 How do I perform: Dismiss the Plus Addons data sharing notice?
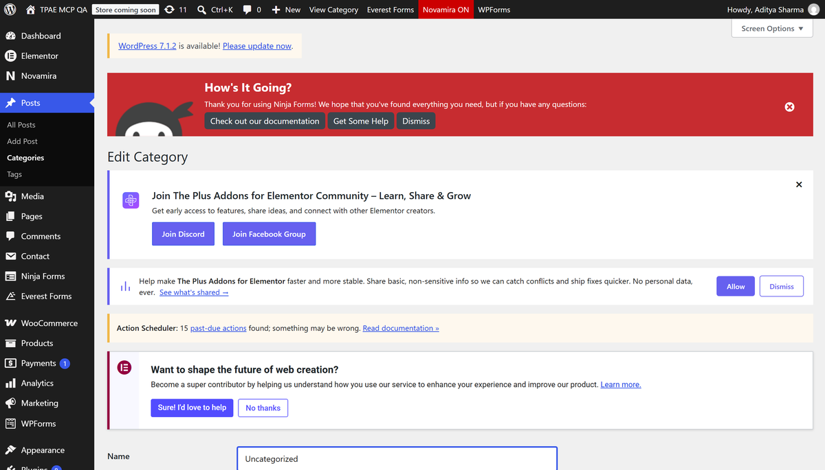click(x=782, y=287)
